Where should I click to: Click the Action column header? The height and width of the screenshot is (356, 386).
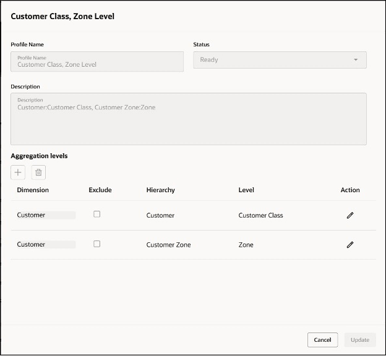click(x=350, y=190)
